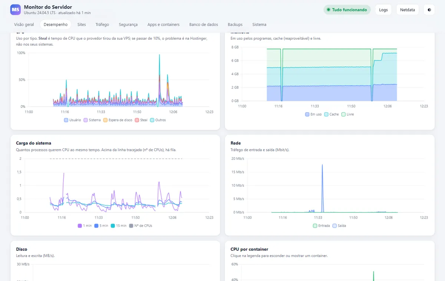Open the Sistema tab
Viewport: 445px width, 281px height.
click(259, 24)
